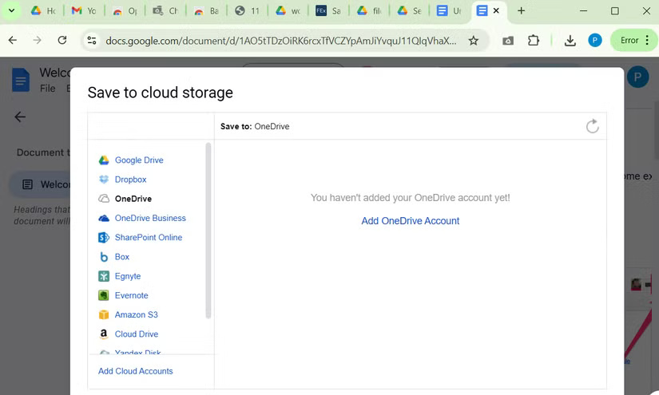This screenshot has width=659, height=395.
Task: Choose the Amazon S3 icon
Action: tap(104, 315)
